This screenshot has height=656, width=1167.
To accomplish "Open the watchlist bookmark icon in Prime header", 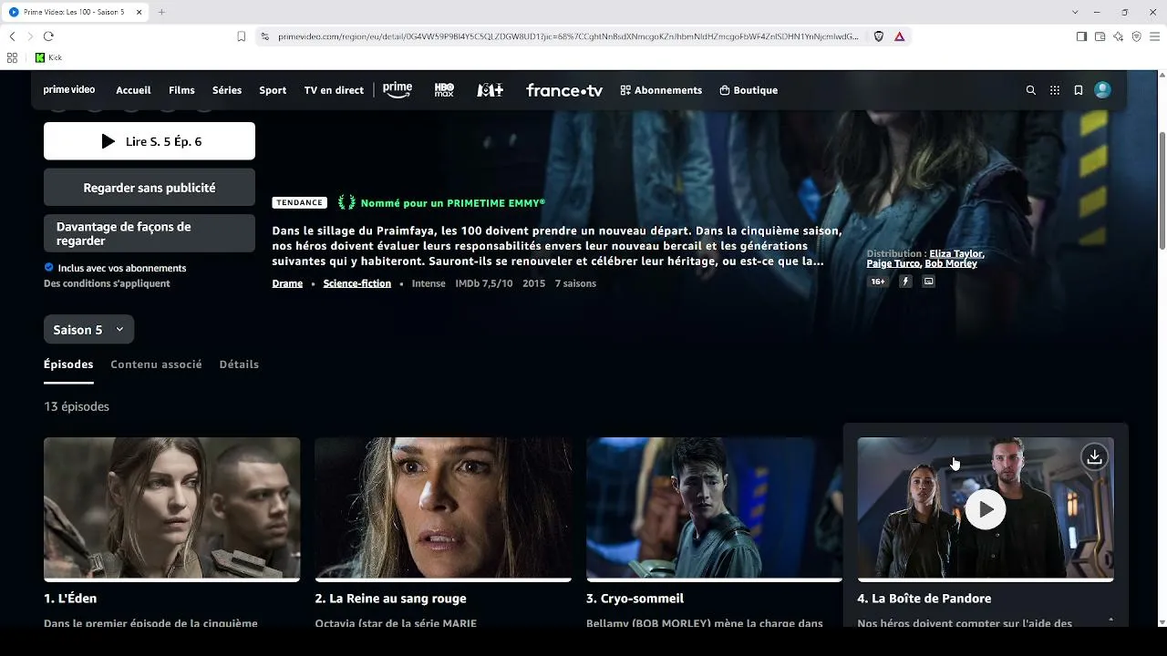I will click(x=1079, y=90).
